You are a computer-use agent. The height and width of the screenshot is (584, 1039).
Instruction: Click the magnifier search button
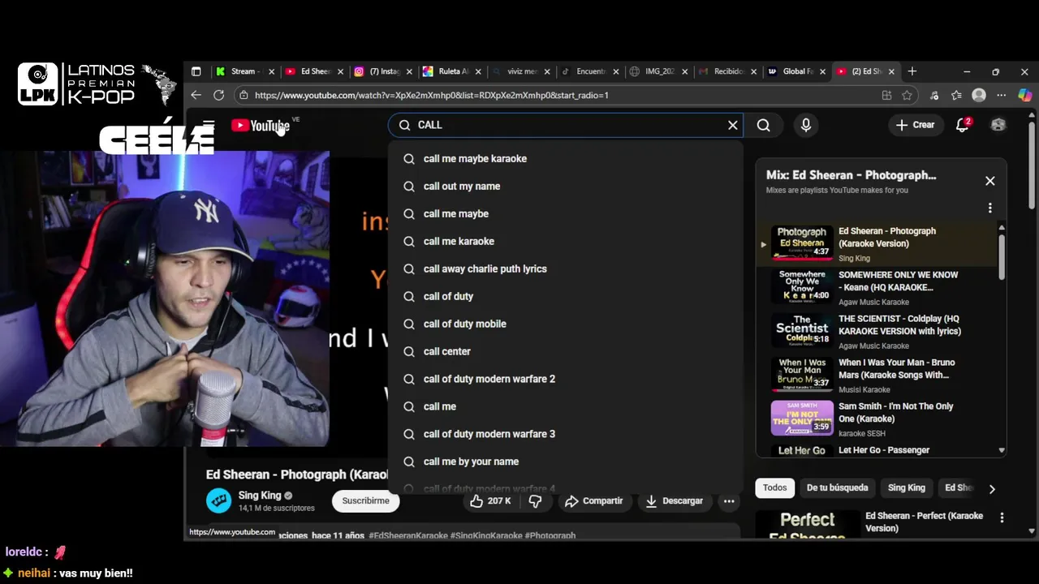pyautogui.click(x=764, y=125)
